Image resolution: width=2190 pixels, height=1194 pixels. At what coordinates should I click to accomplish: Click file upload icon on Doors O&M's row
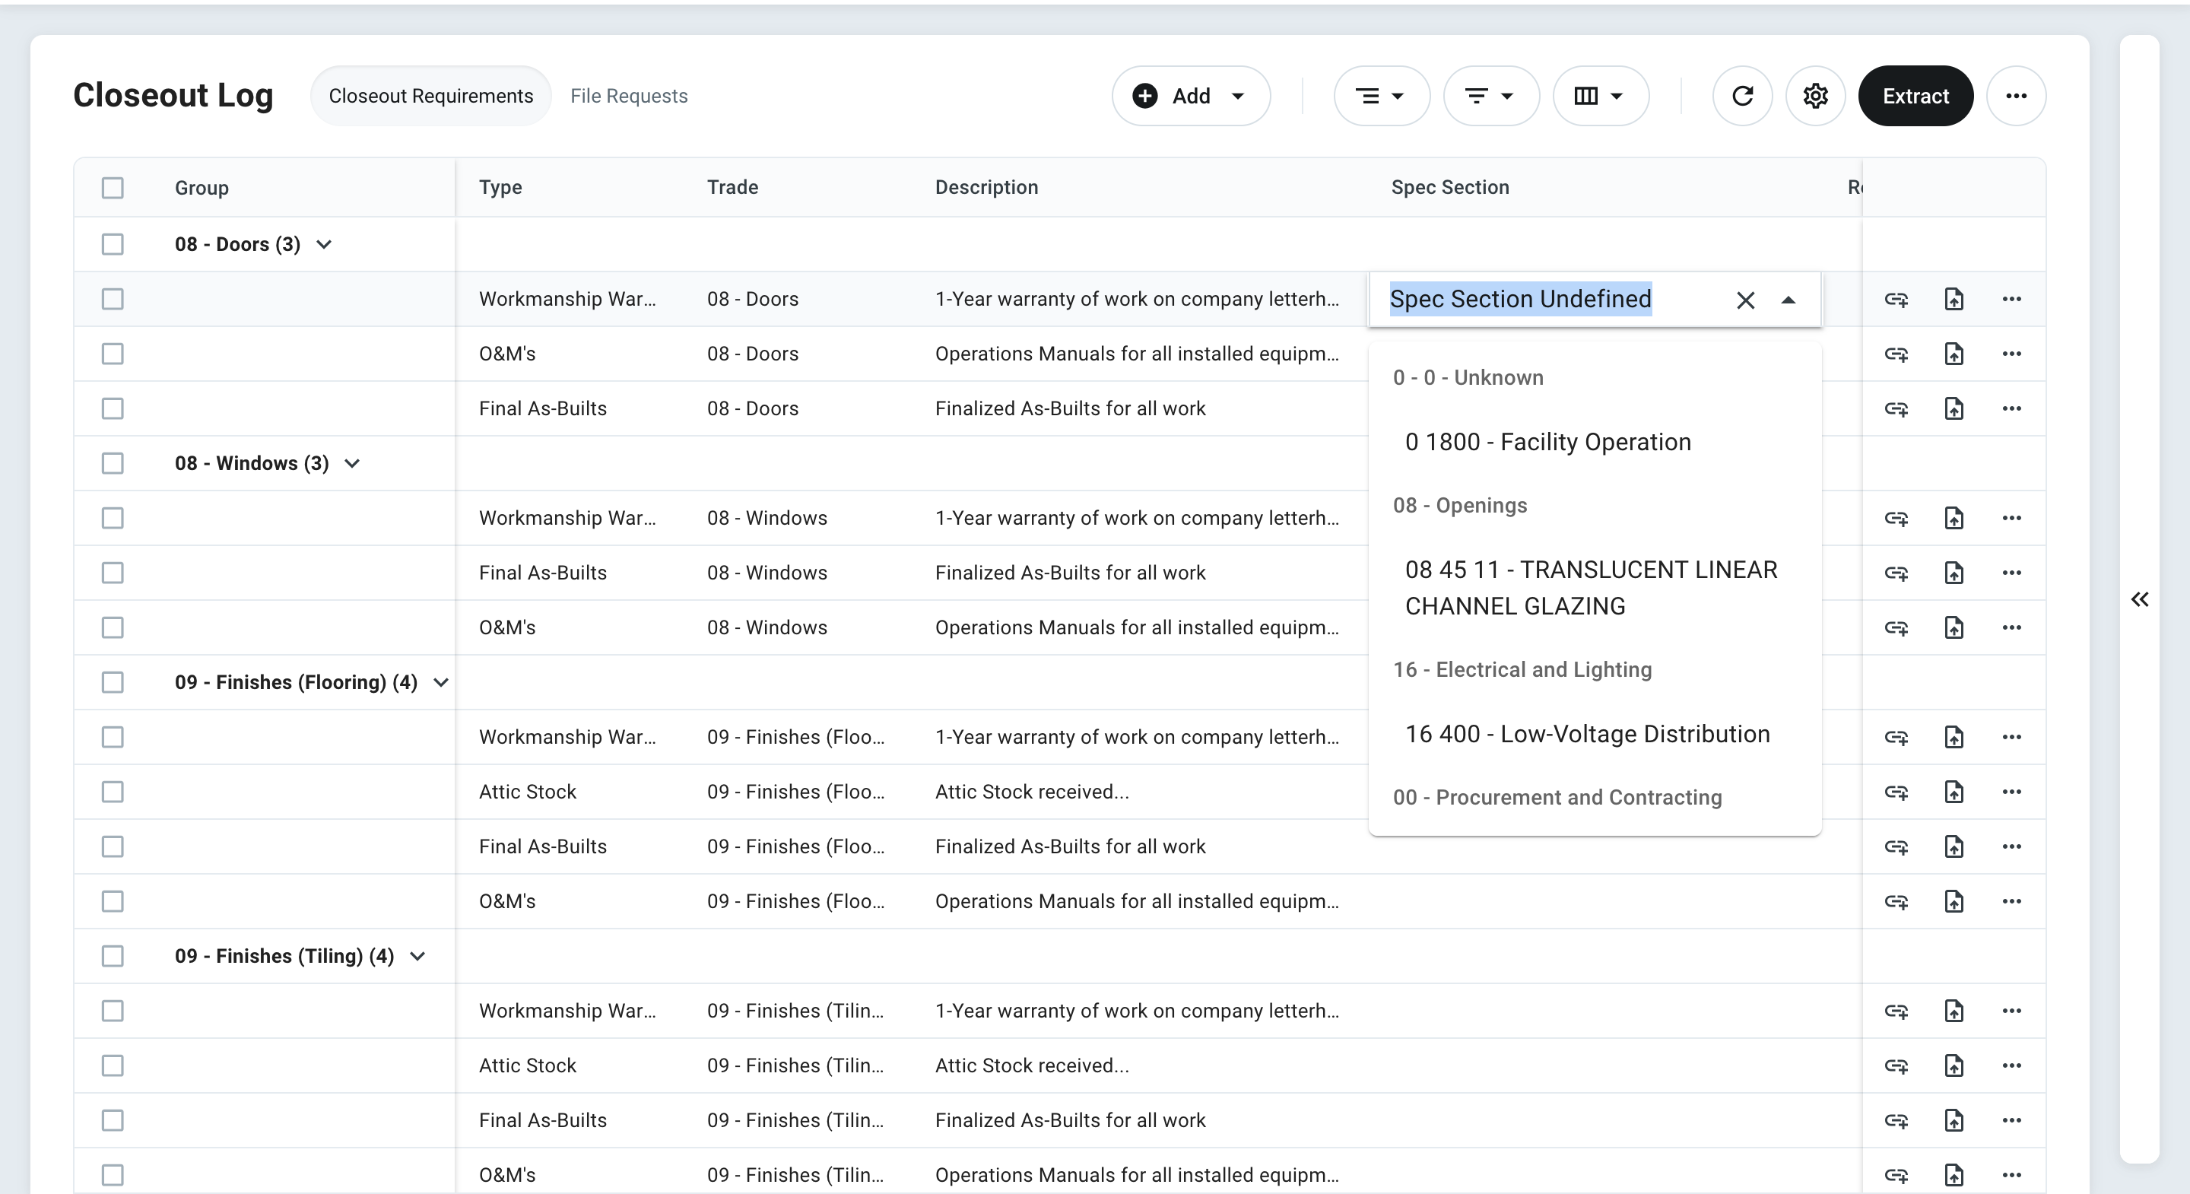point(1954,354)
